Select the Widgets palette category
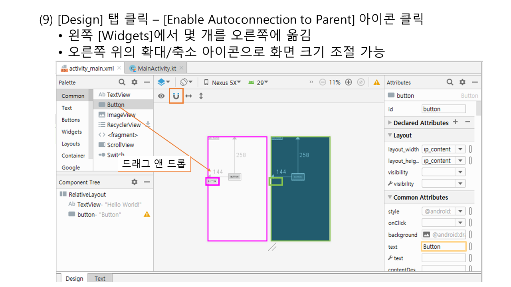Viewport: 511px width, 287px height. tap(71, 132)
